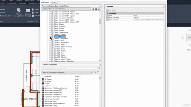Click in the command list search field
The height and width of the screenshot is (107, 191).
69,68
